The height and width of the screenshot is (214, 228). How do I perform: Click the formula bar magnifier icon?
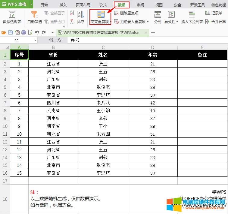click(51, 40)
